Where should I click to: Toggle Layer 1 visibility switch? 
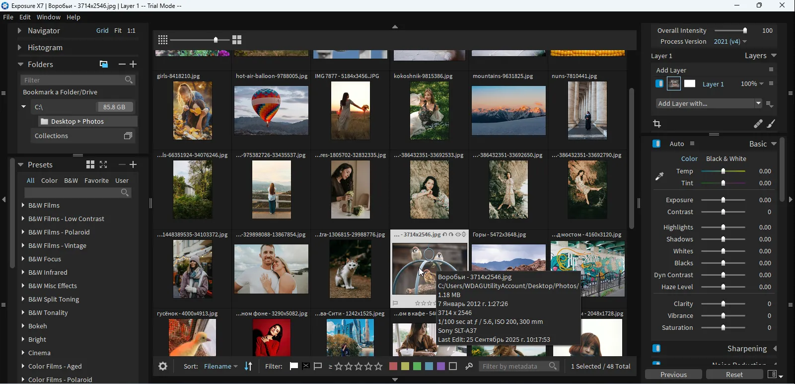click(659, 84)
